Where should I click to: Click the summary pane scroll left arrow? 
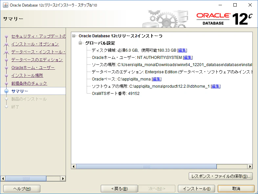(74, 167)
